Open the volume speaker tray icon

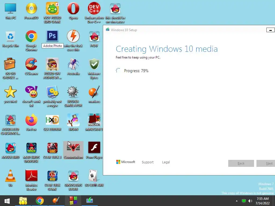[x=250, y=201]
